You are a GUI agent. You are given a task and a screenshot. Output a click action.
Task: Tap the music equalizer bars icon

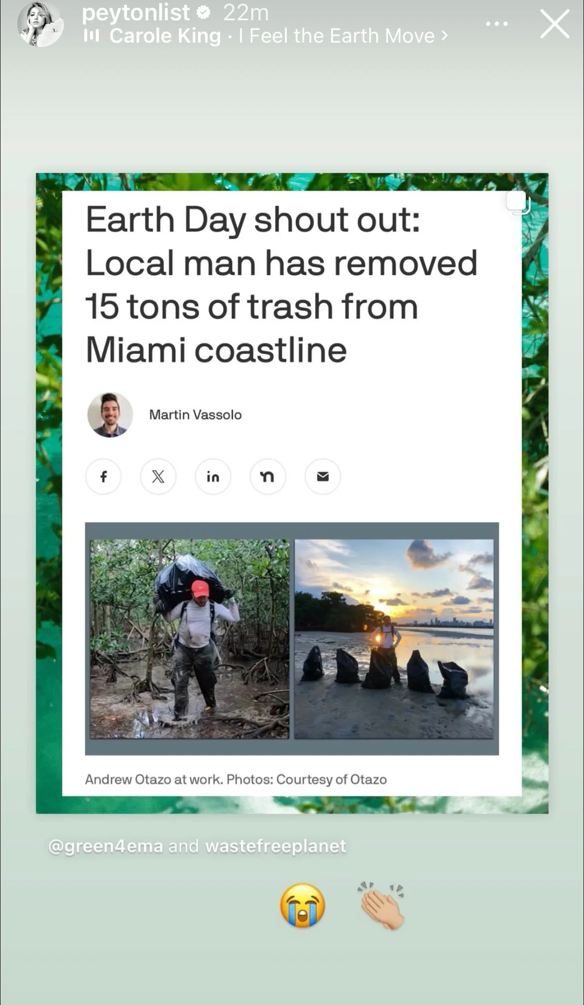point(92,35)
